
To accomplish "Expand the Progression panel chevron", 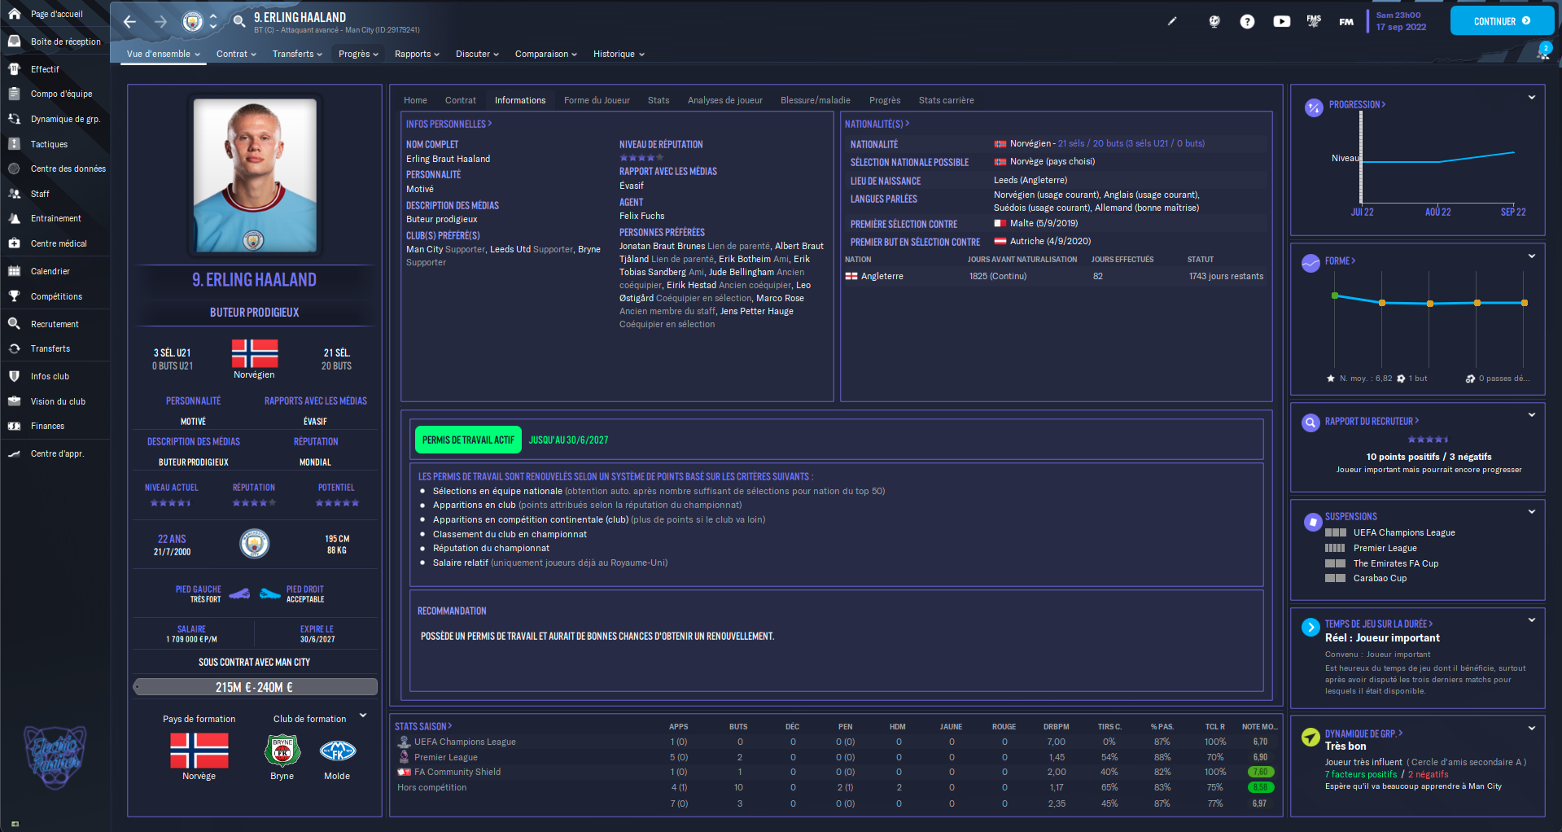I will 1532,97.
